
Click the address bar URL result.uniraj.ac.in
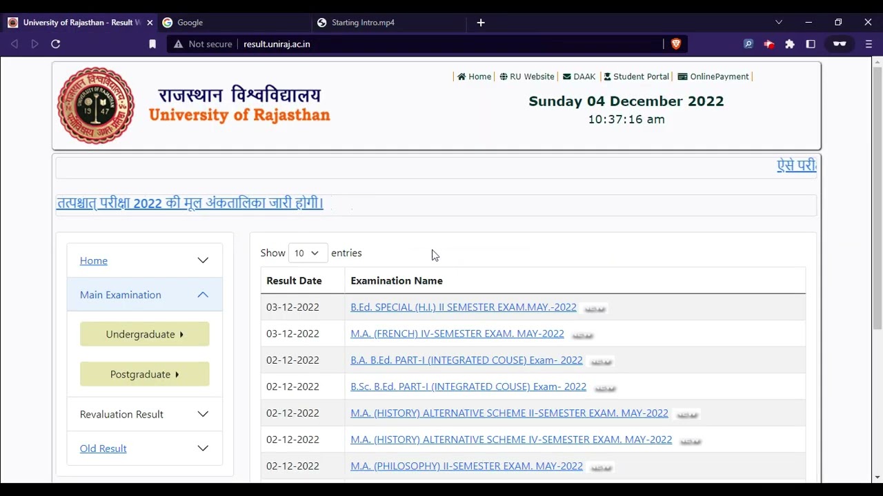click(x=277, y=44)
